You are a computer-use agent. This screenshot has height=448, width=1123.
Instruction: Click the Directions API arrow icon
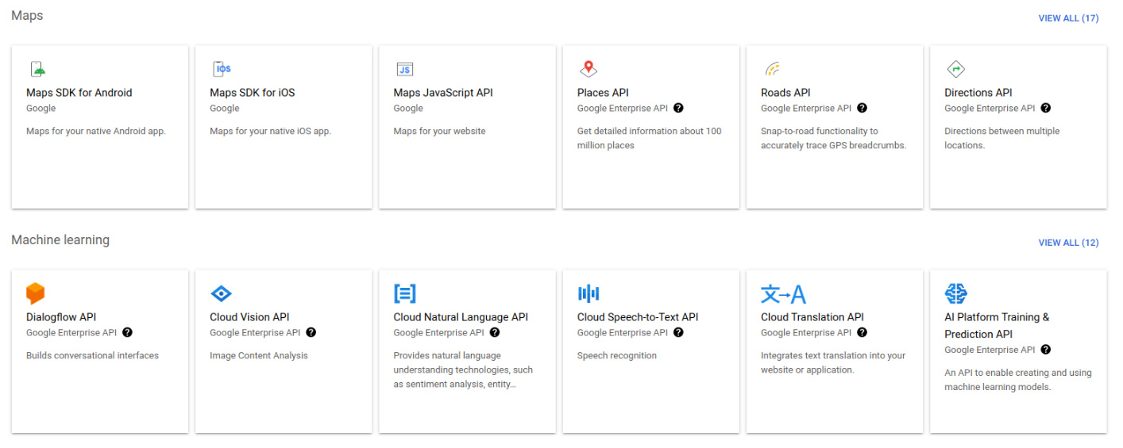point(955,69)
